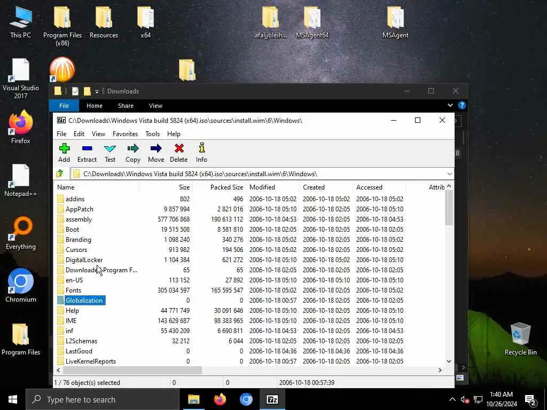Click the vertical scrollbar thumb in file list
547x410 pixels.
click(449, 208)
